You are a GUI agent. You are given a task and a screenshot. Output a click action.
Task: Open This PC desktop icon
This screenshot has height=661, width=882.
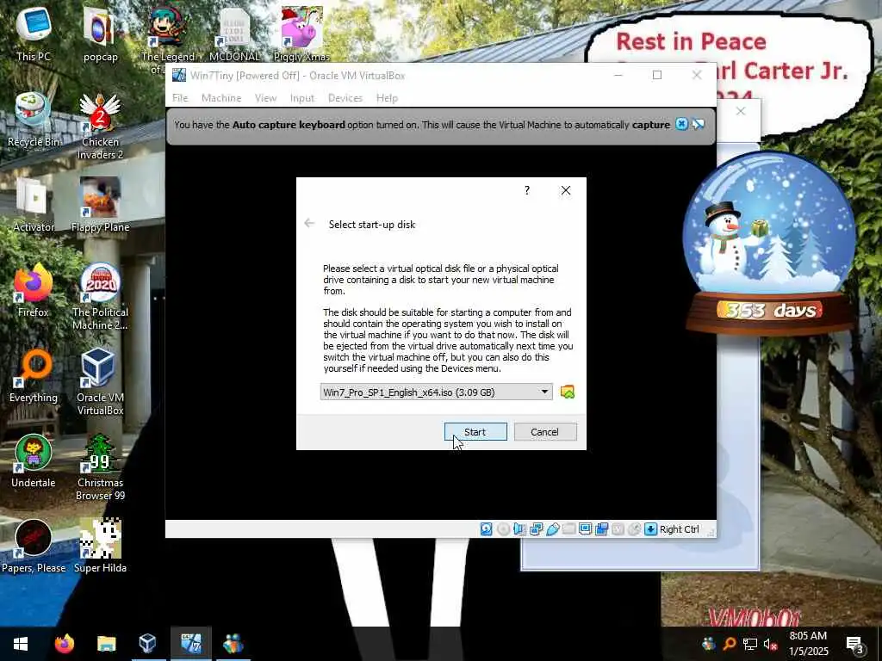(34, 34)
